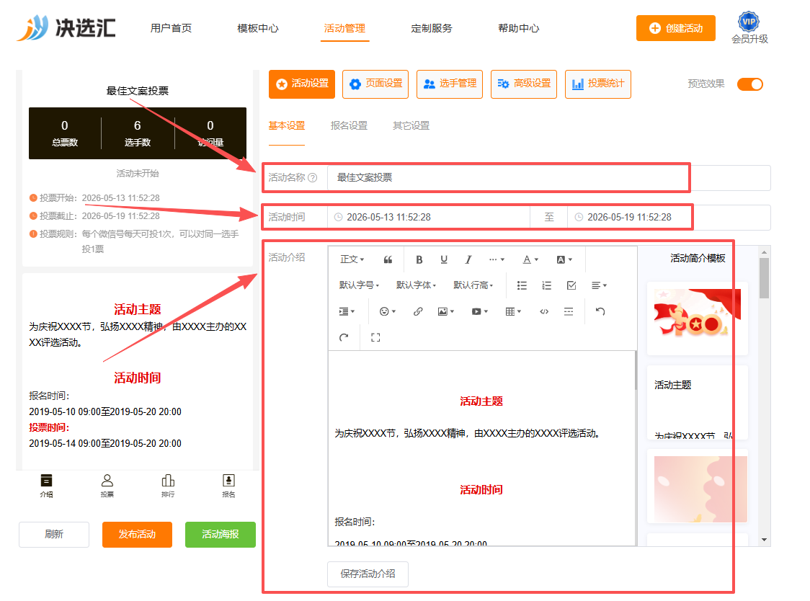Click the template panel scrollbar down arrow
The image size is (810, 601).
pos(764,540)
